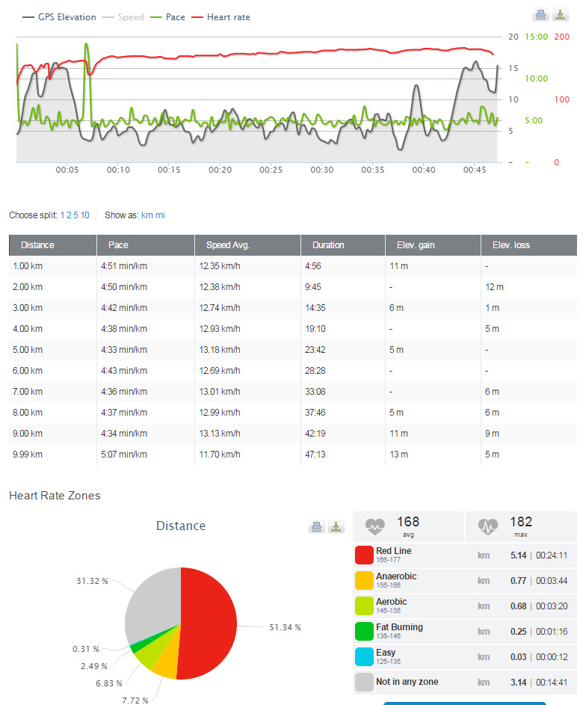Show the Speed series via legend
This screenshot has height=705, width=583.
click(x=128, y=17)
